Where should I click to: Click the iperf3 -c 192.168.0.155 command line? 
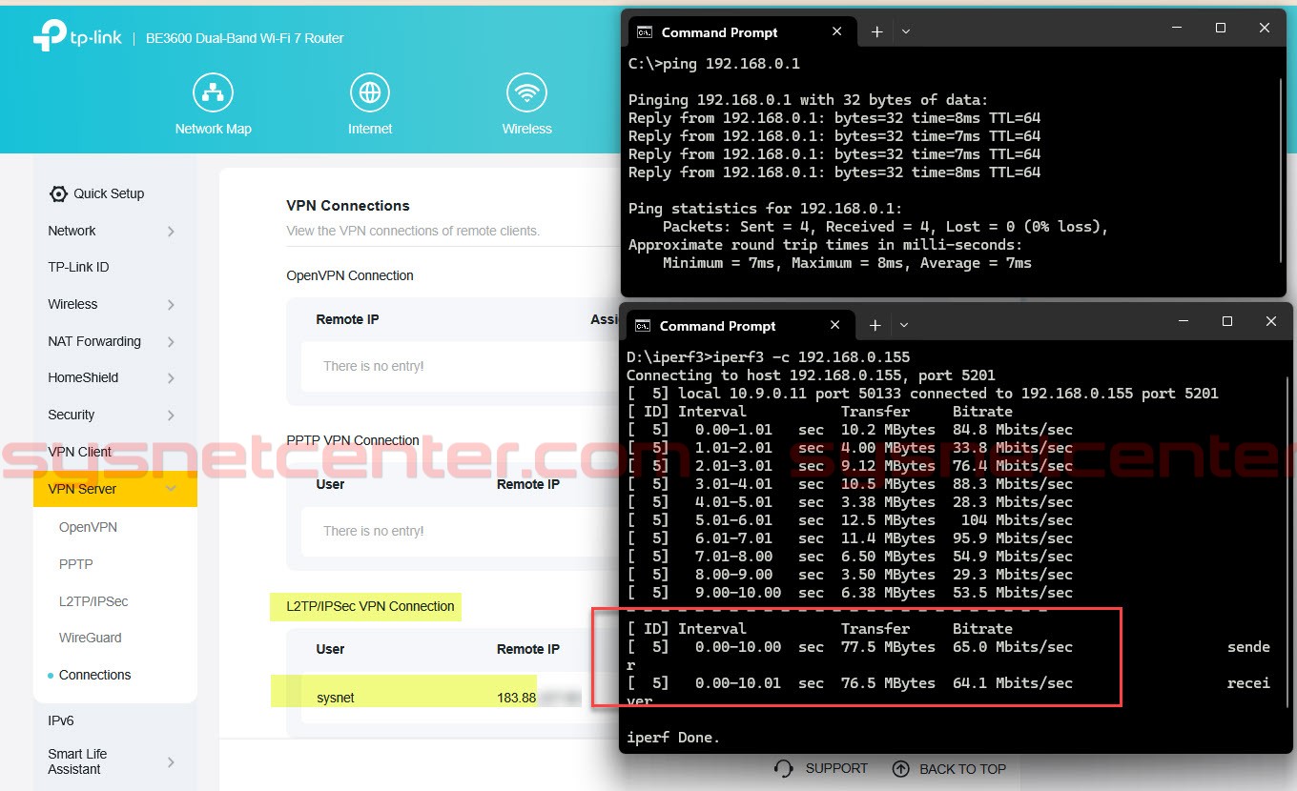click(769, 357)
